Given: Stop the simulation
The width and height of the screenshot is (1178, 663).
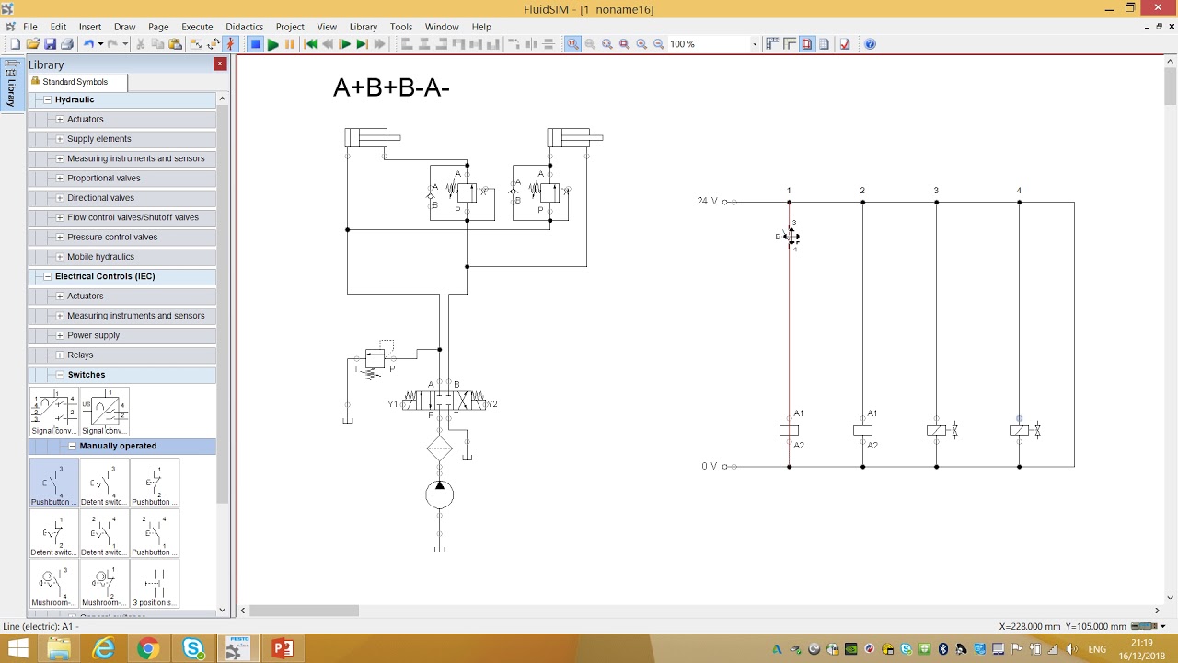Looking at the screenshot, I should coord(255,44).
